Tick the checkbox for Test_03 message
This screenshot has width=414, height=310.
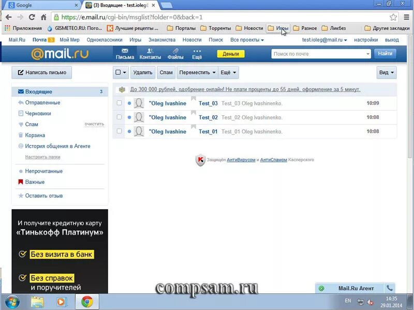[x=120, y=103]
